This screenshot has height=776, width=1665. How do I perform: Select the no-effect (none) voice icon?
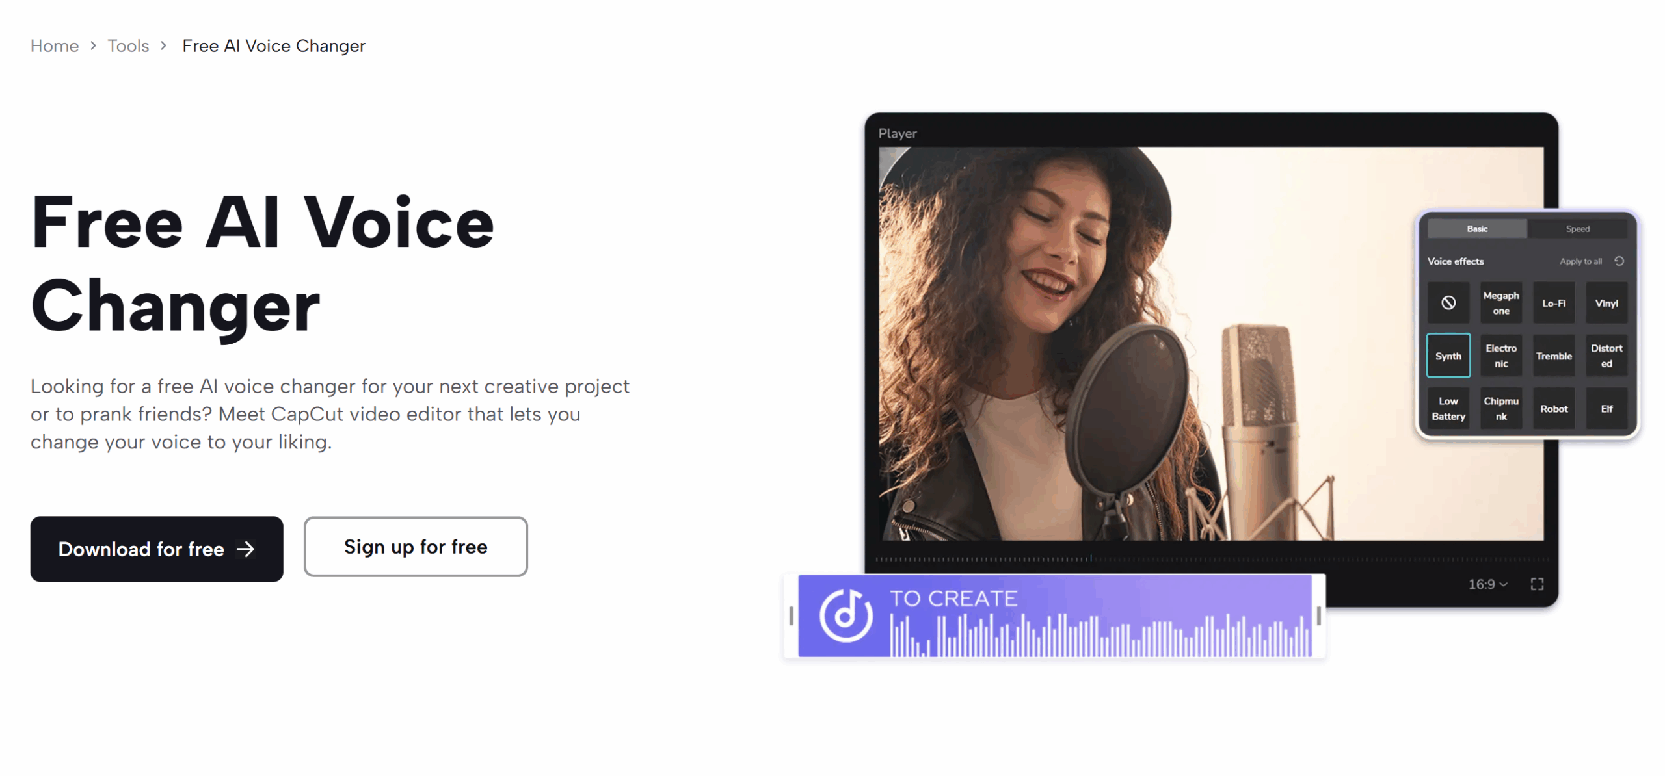[1448, 303]
